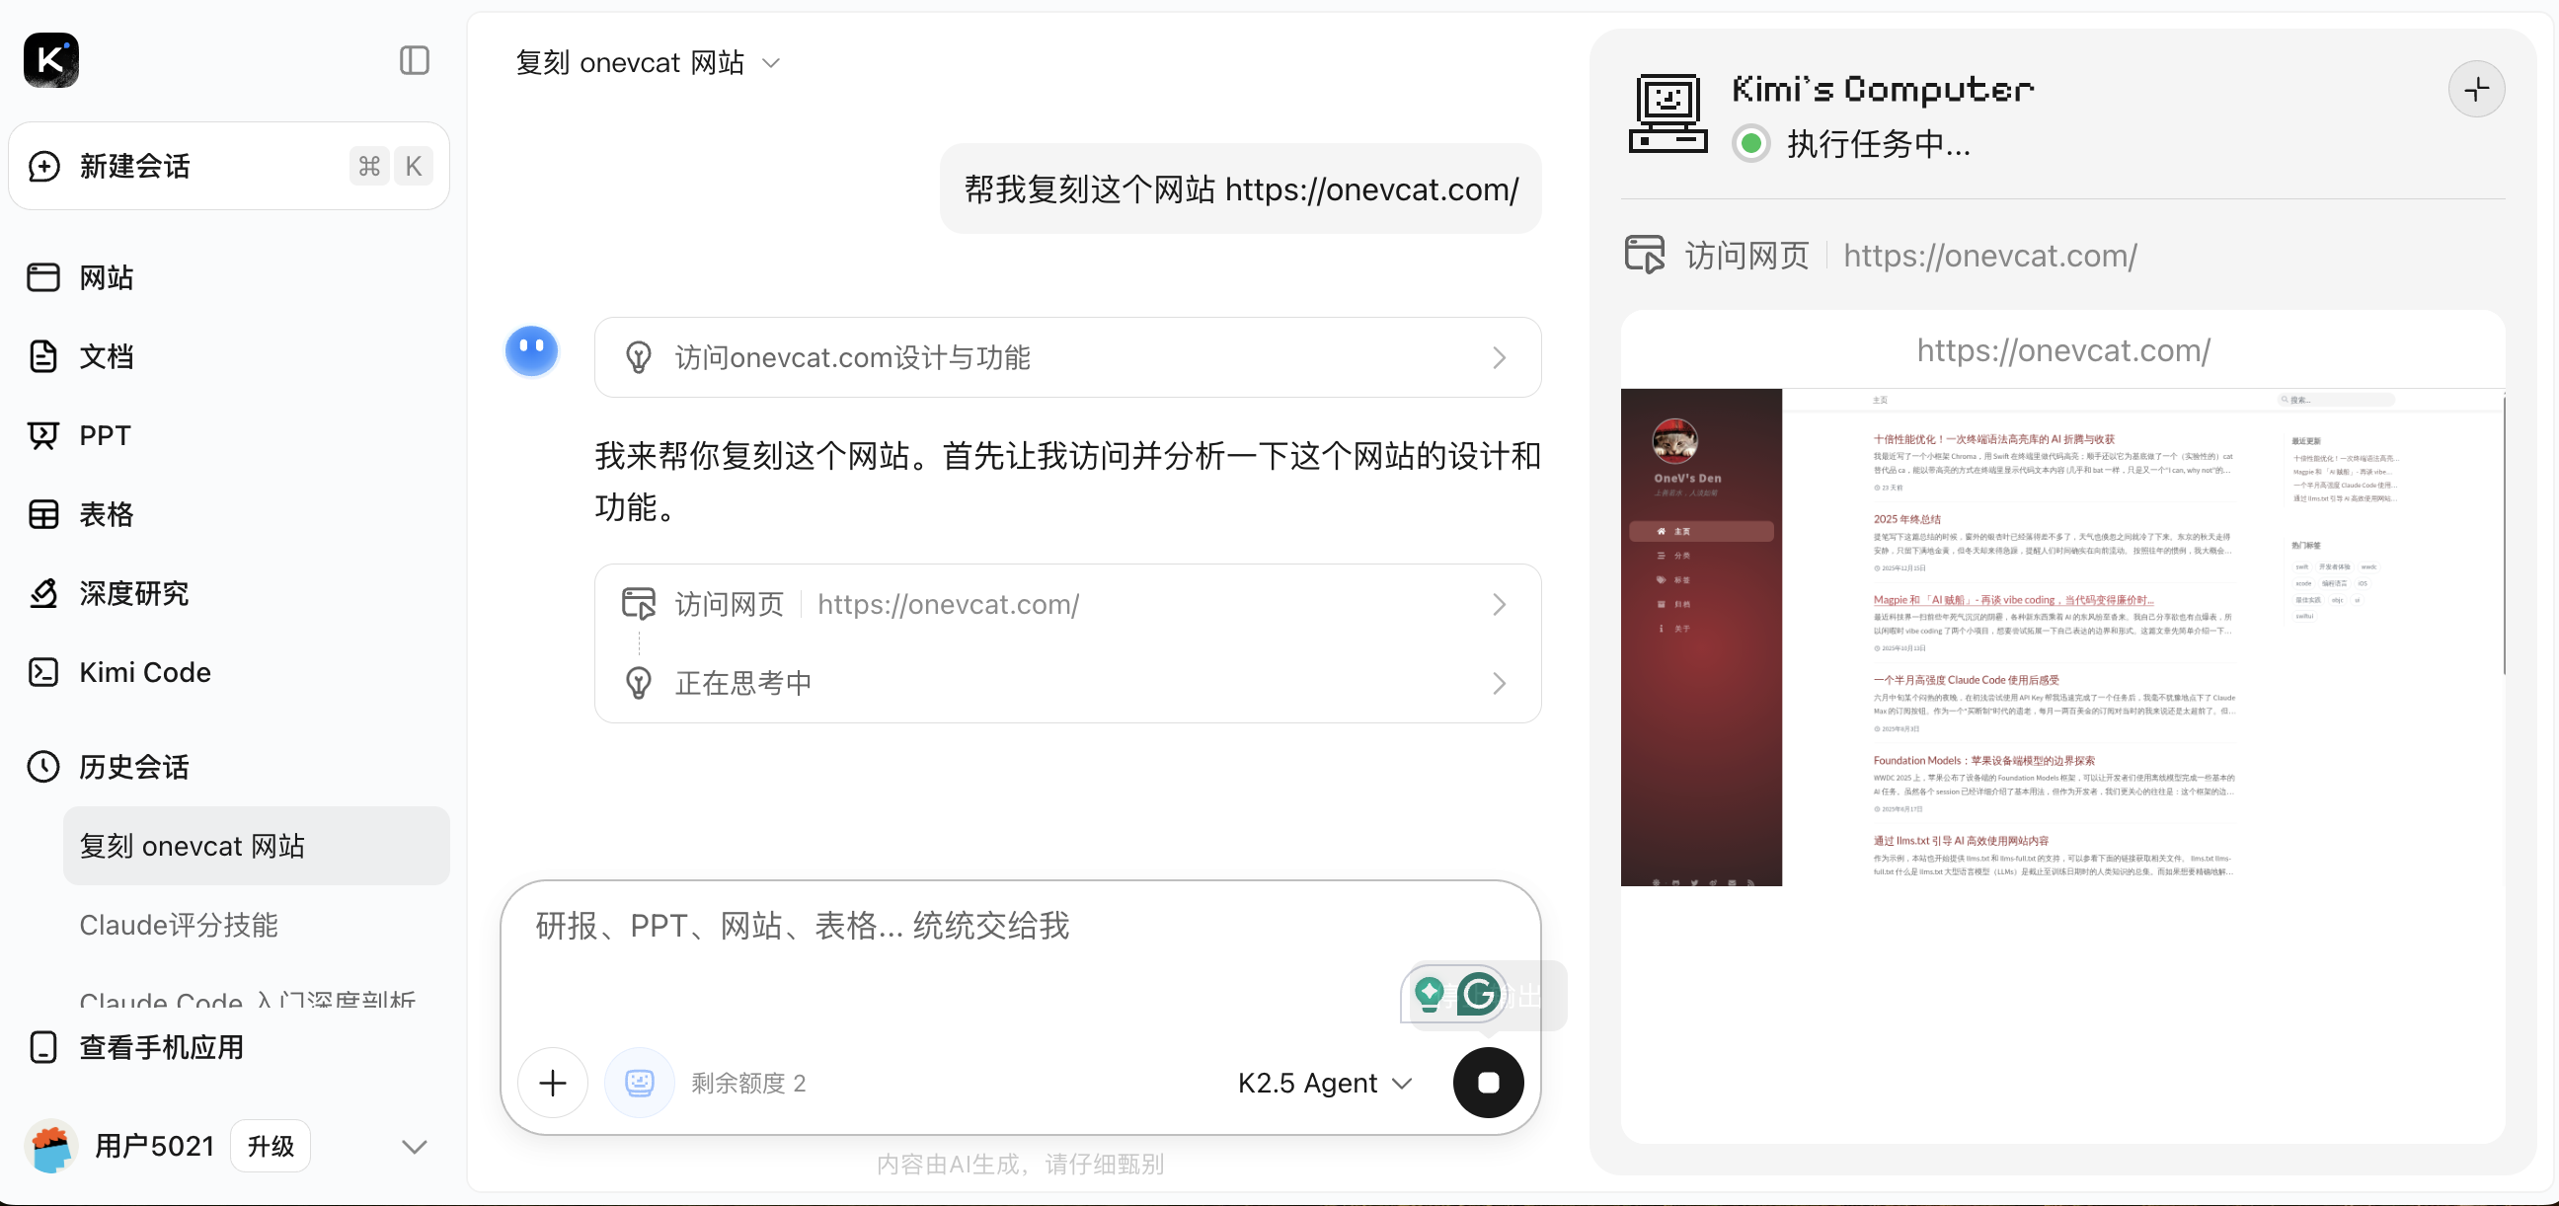Viewport: 2559px width, 1206px height.
Task: Click the 深度研究 deep research icon
Action: pyautogui.click(x=43, y=593)
